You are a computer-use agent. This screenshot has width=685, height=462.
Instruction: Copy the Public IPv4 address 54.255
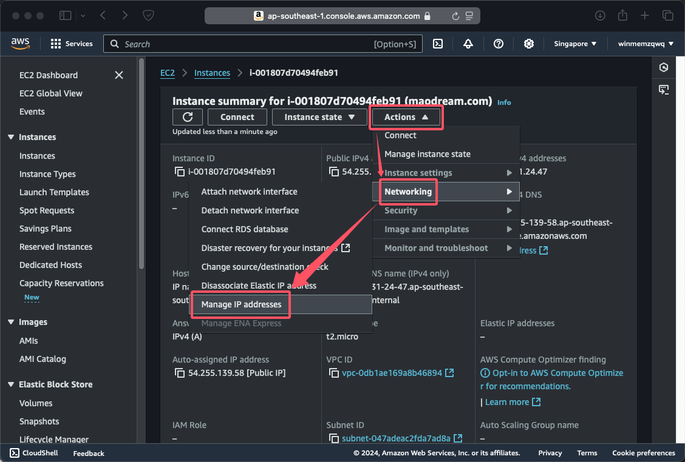tap(334, 172)
